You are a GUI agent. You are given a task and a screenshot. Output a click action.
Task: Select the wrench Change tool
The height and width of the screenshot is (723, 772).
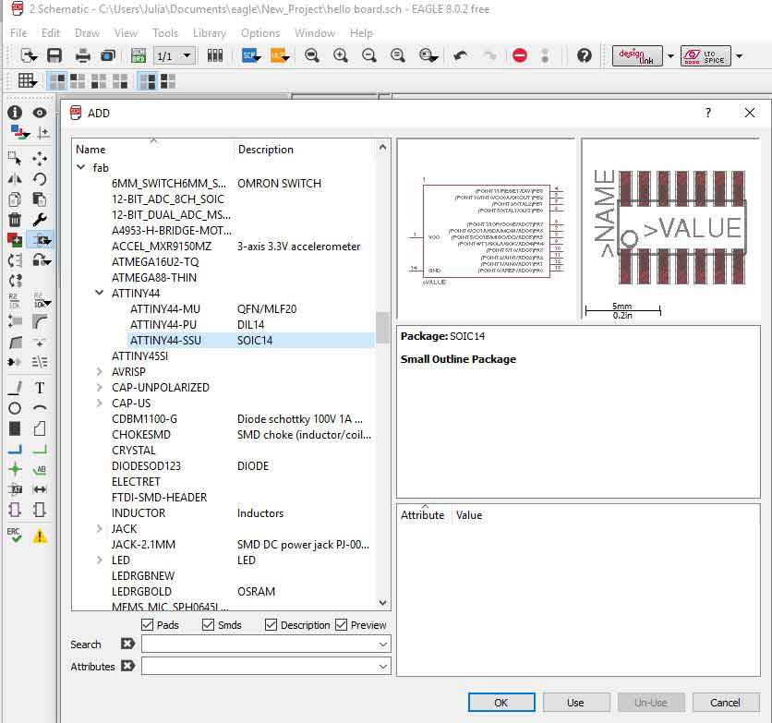[x=40, y=219]
